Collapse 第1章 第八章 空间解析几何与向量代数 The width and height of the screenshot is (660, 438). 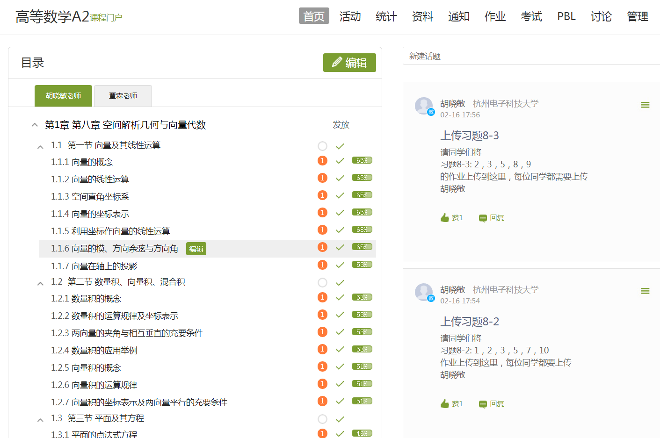point(35,125)
